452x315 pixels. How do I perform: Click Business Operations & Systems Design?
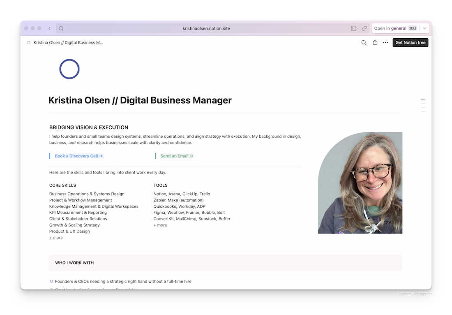point(87,194)
